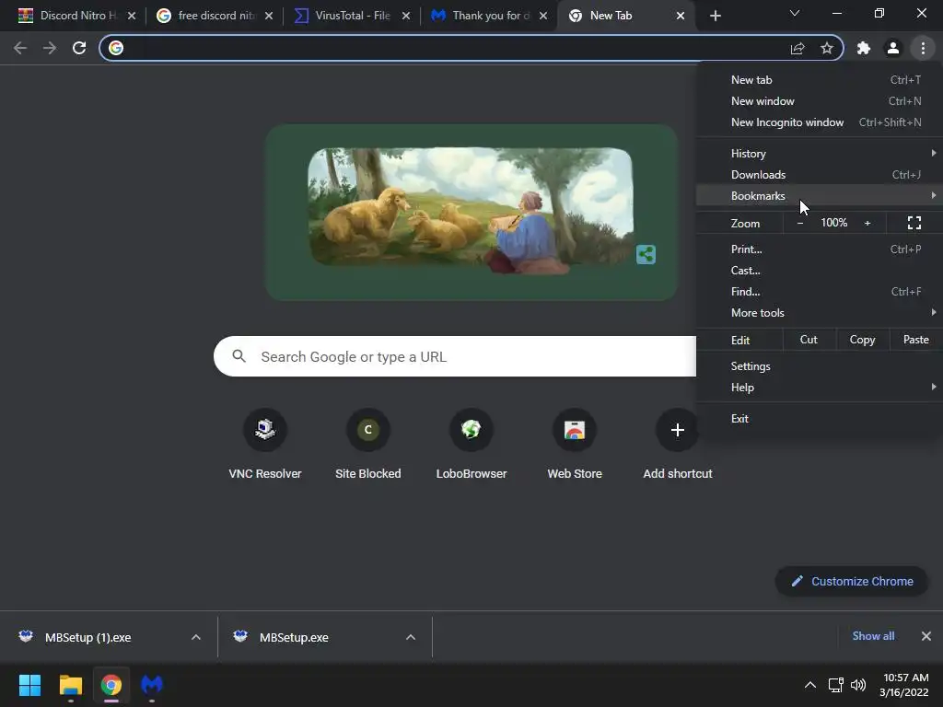Click the Customize Chrome button
Screen dimensions: 943x707
click(x=852, y=582)
